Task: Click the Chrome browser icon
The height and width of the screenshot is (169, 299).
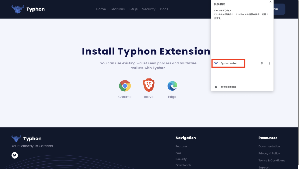Action: tap(125, 86)
